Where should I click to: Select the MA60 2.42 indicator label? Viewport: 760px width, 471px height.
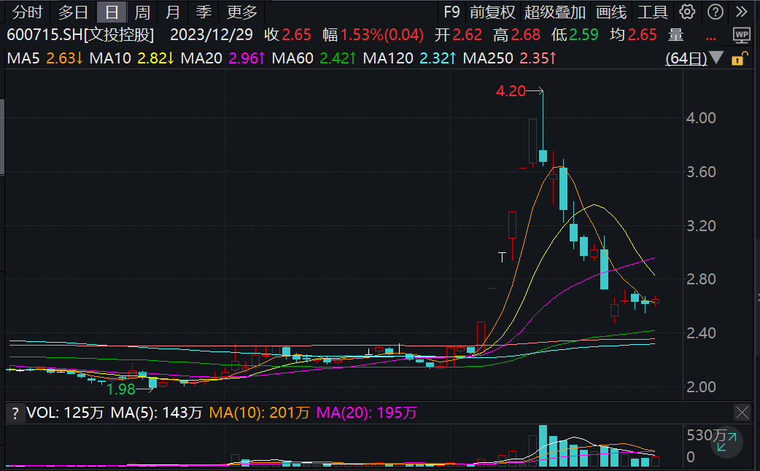(x=314, y=58)
